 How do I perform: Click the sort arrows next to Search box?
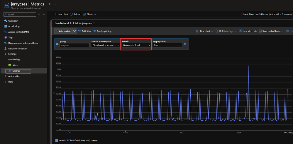[x=39, y=15]
